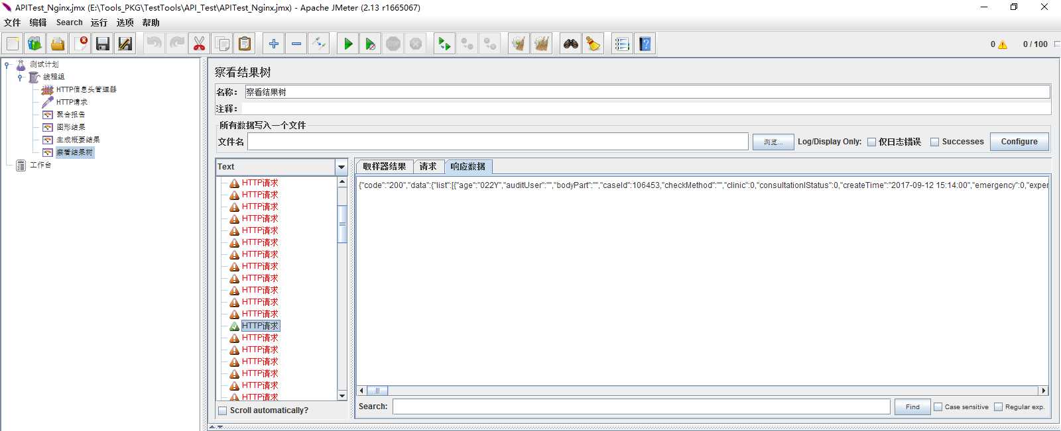Select 工作台 in the tree
1061x431 pixels.
[40, 165]
